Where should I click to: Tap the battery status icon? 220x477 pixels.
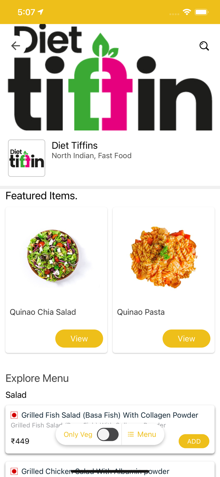(x=201, y=12)
